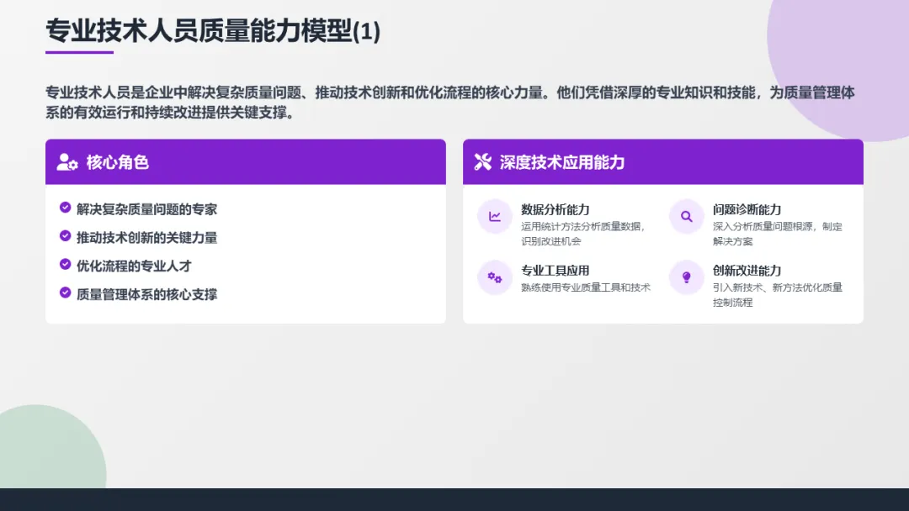The height and width of the screenshot is (511, 909).
Task: Click the description 引入新技术、新方法优化质量
Action: coord(778,294)
